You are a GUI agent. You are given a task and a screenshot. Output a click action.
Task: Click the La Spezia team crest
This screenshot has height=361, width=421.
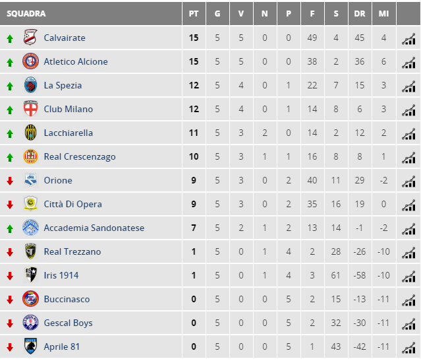coord(30,84)
